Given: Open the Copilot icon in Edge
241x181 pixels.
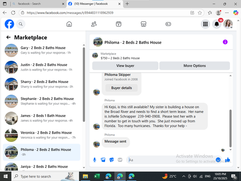Looking at the screenshot, I should click(236, 13).
